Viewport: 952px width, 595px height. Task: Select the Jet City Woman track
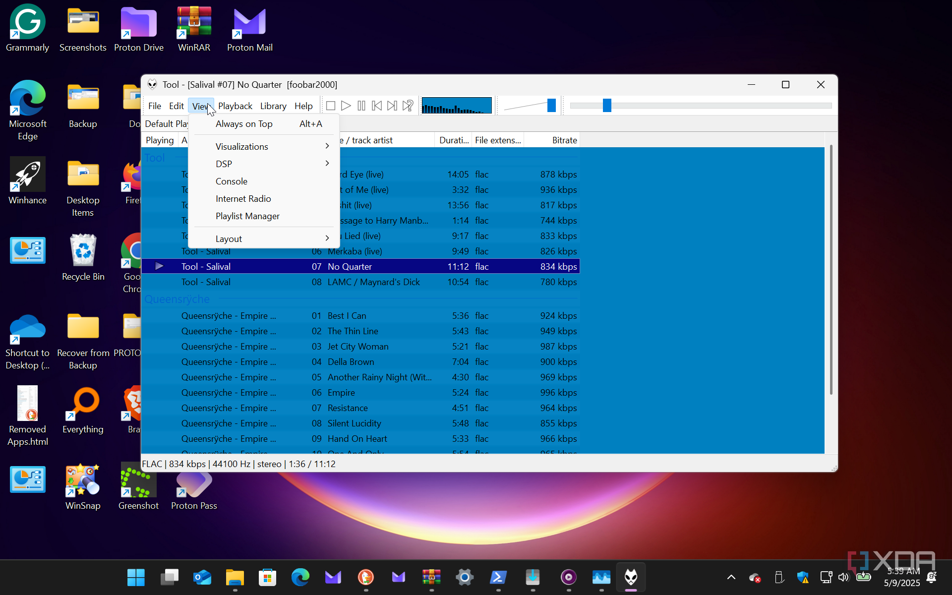tap(361, 347)
